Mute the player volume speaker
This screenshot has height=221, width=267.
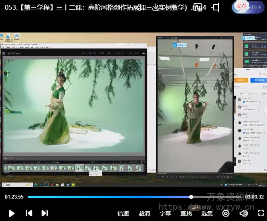click(243, 213)
